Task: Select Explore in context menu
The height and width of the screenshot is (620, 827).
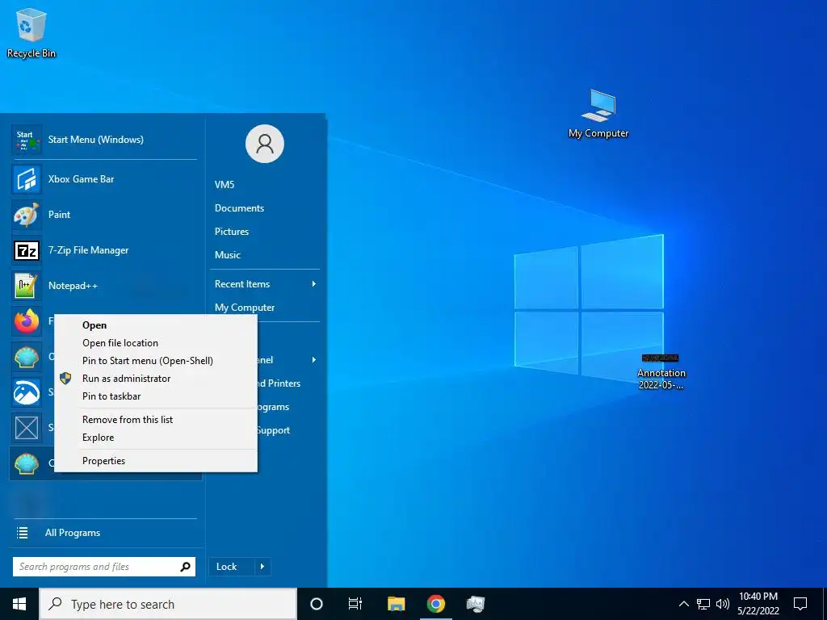Action: [x=156, y=438]
